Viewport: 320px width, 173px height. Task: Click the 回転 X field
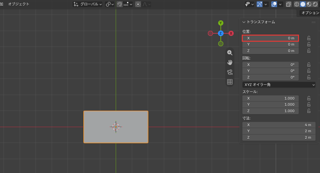[271, 65]
